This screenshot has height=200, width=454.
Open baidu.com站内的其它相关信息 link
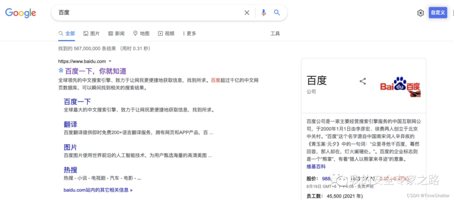coord(98,190)
